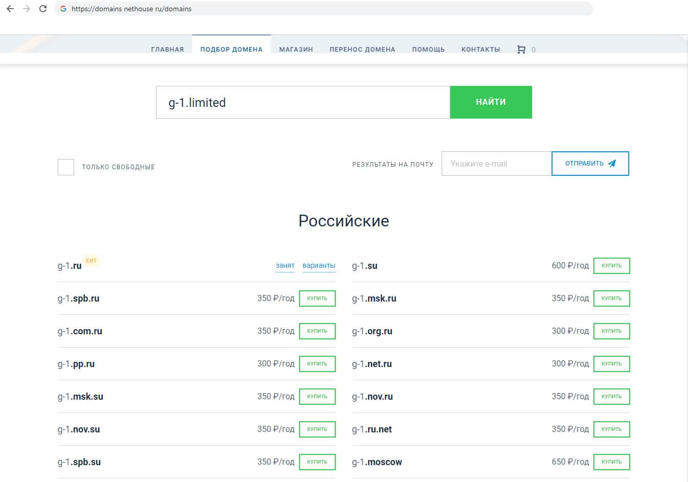
Task: Open 'Перенос домена' navigation item
Action: 362,50
